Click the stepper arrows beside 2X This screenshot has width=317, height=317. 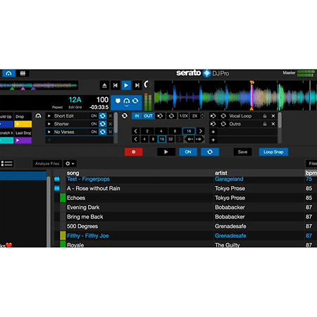click(x=203, y=116)
